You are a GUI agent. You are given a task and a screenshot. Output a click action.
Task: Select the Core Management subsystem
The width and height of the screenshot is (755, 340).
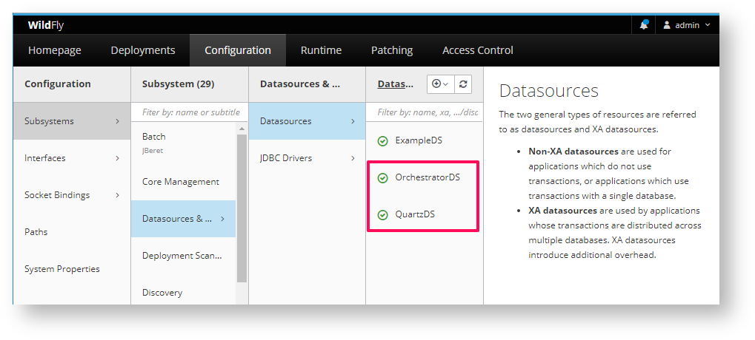coord(184,182)
